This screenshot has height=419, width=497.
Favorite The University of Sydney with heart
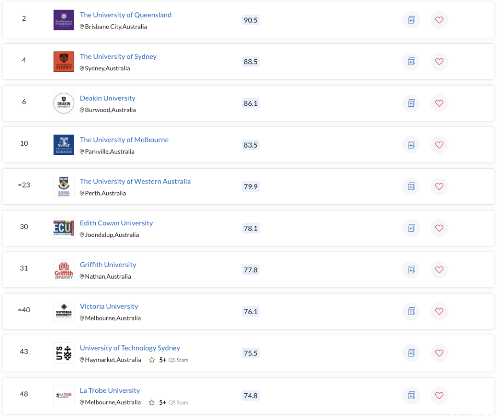pyautogui.click(x=439, y=62)
